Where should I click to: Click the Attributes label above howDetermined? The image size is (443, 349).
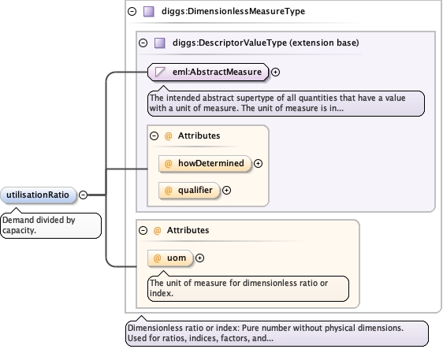pyautogui.click(x=199, y=136)
